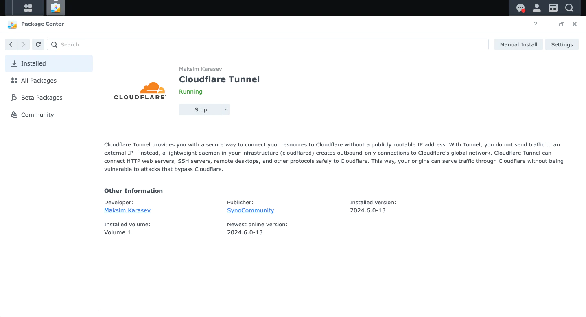
Task: Open the DSM search magnifier icon
Action: [569, 8]
